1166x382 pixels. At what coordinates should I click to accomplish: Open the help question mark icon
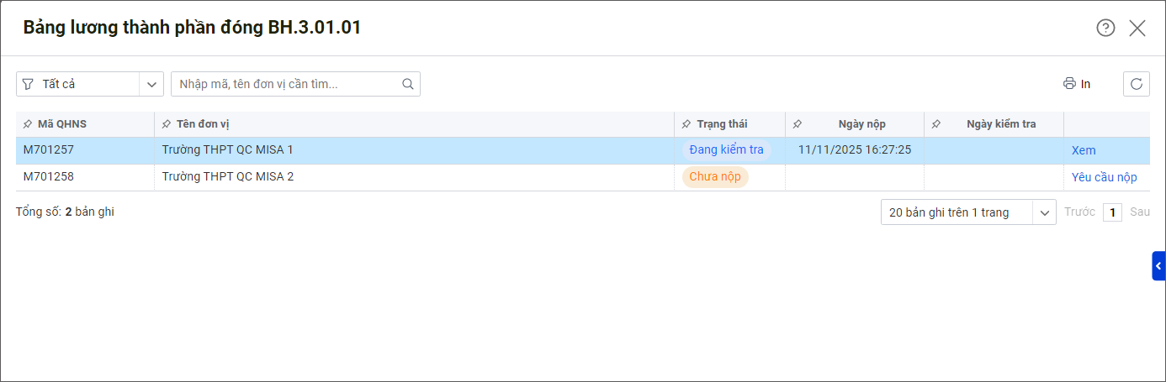pyautogui.click(x=1105, y=28)
